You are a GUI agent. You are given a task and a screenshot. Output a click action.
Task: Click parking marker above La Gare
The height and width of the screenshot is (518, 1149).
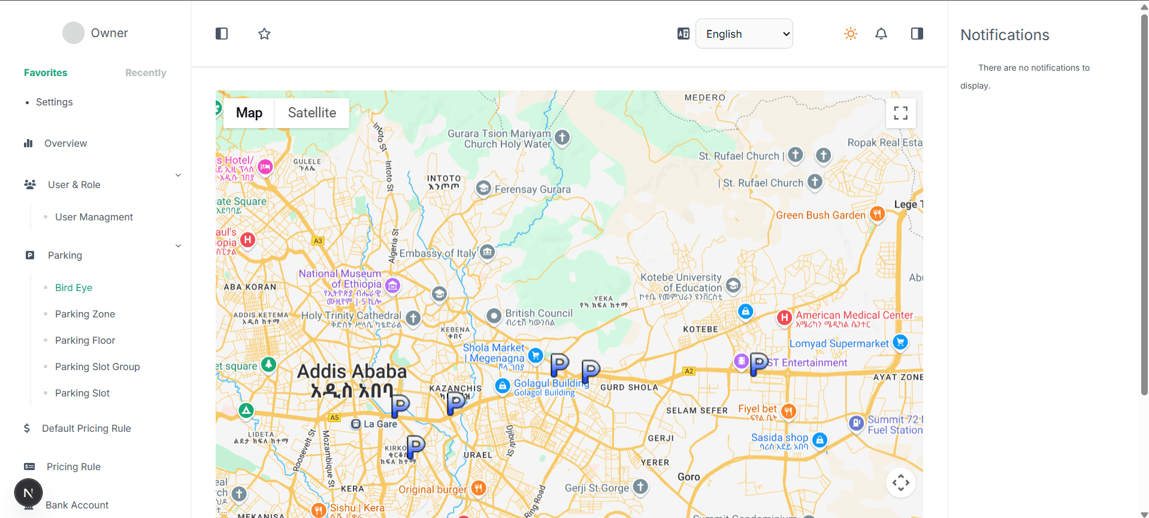tap(400, 405)
